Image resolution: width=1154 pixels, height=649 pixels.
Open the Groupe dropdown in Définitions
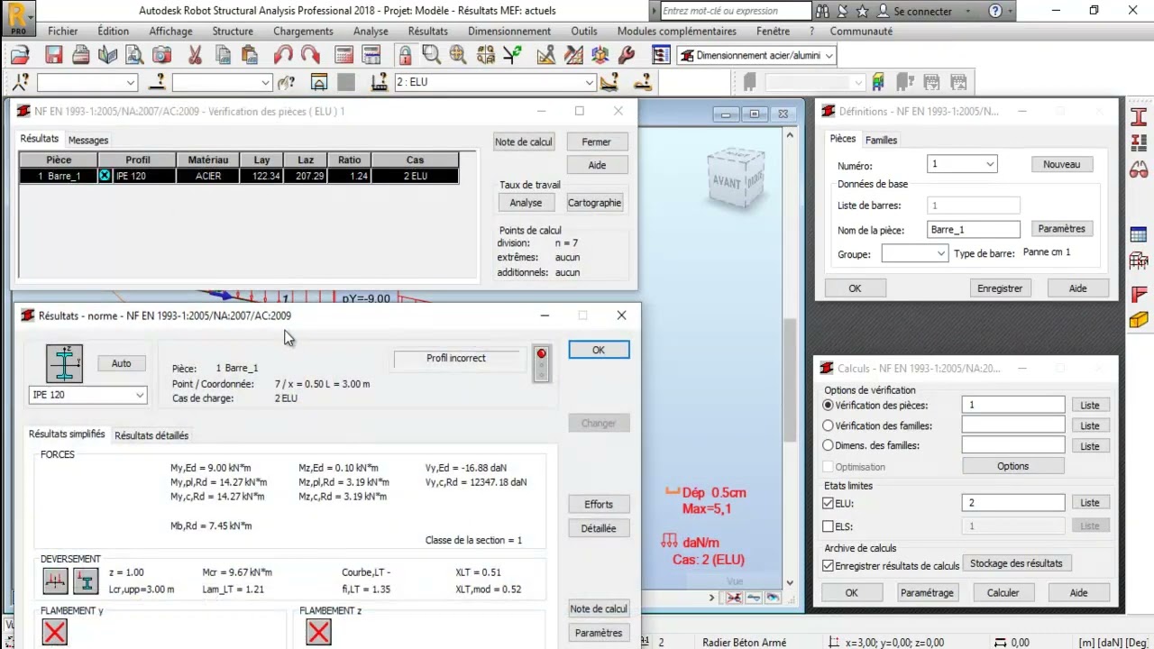pyautogui.click(x=940, y=254)
